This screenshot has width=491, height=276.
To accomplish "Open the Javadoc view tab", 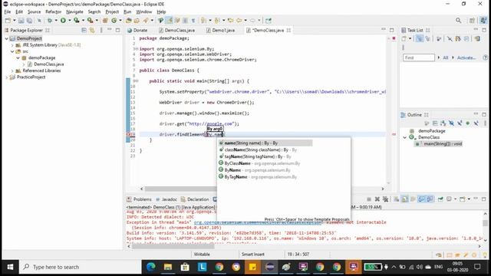I will [x=166, y=199].
